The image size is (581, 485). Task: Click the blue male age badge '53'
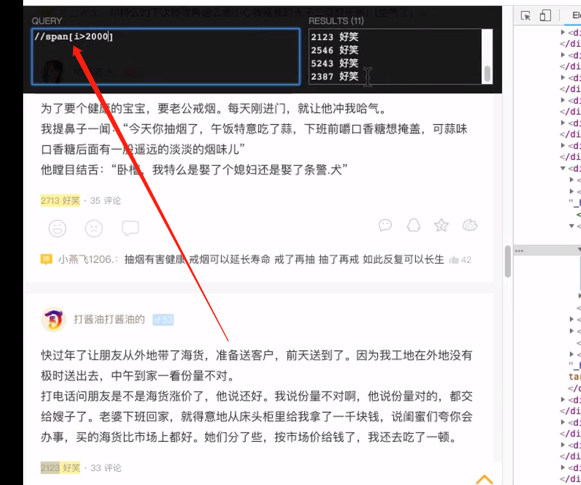click(164, 319)
